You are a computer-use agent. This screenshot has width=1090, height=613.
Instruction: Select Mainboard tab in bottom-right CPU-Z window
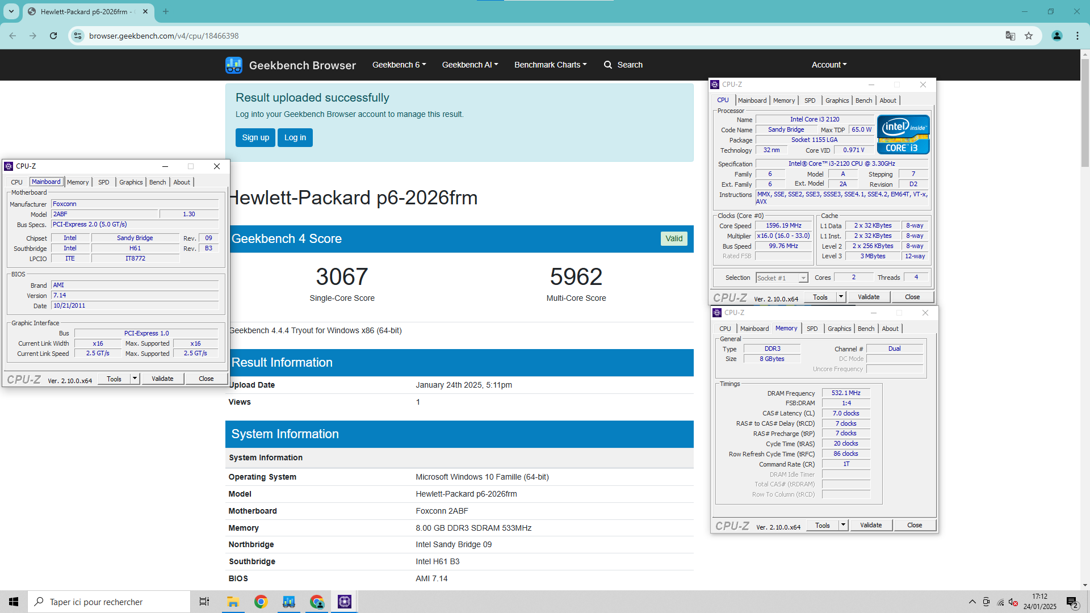[754, 329]
